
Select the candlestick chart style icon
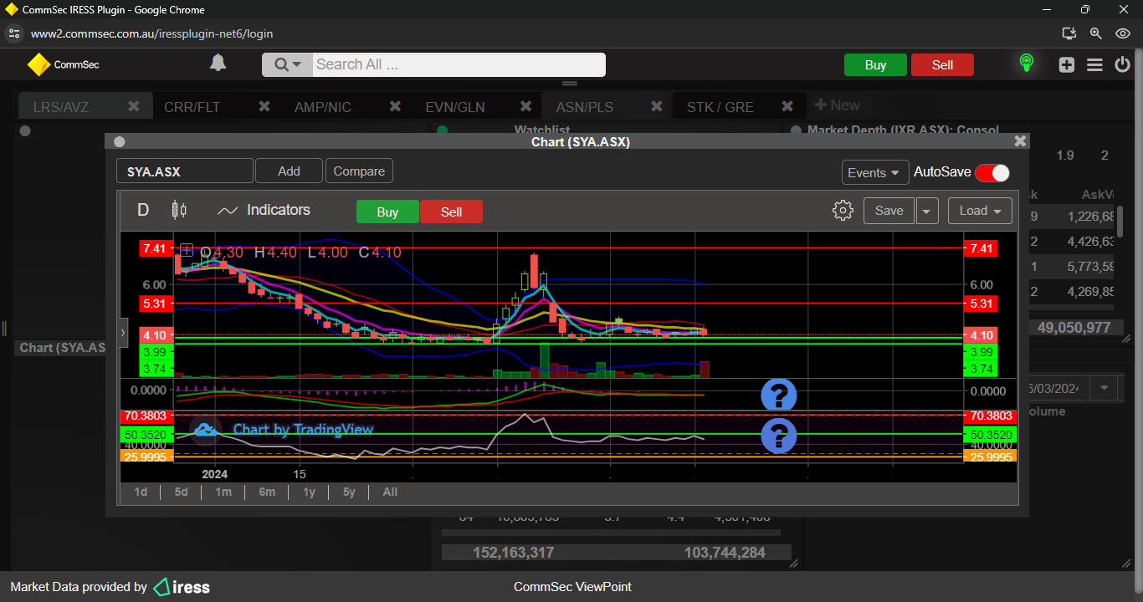pyautogui.click(x=178, y=210)
